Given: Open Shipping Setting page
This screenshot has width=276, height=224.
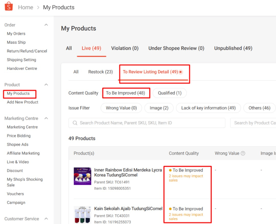Looking at the screenshot, I should tap(21, 60).
